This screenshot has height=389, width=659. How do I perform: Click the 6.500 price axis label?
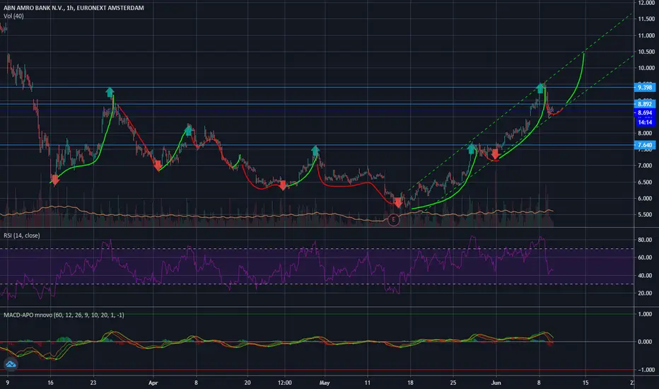646,182
